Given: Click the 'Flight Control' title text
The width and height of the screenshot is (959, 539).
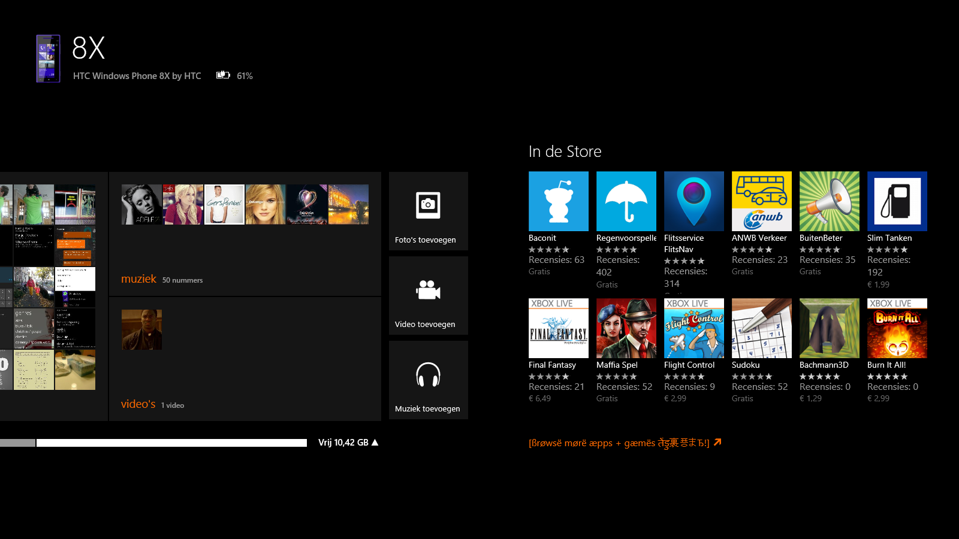Looking at the screenshot, I should point(689,365).
